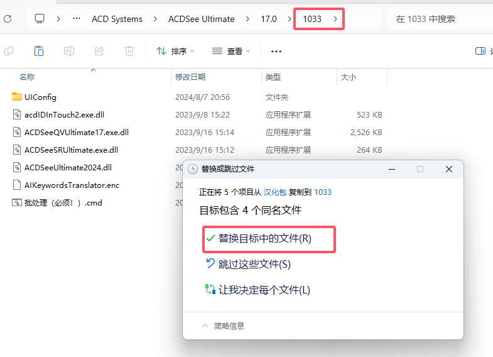493x357 pixels.
Task: Click the 1033 breadcrumb folder
Action: click(312, 19)
